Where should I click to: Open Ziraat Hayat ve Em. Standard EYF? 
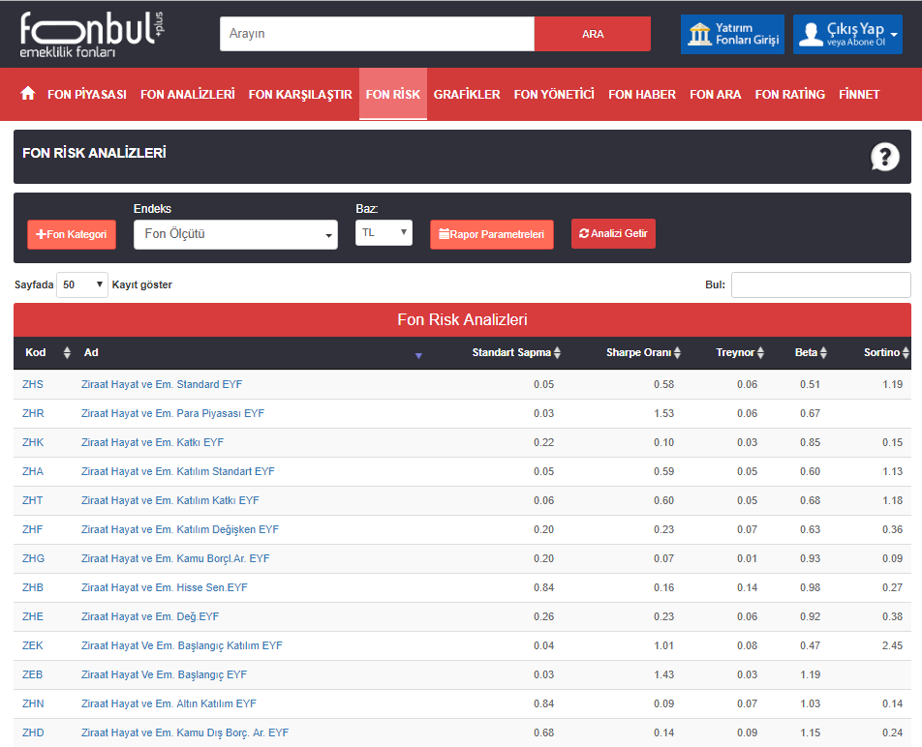(x=162, y=384)
